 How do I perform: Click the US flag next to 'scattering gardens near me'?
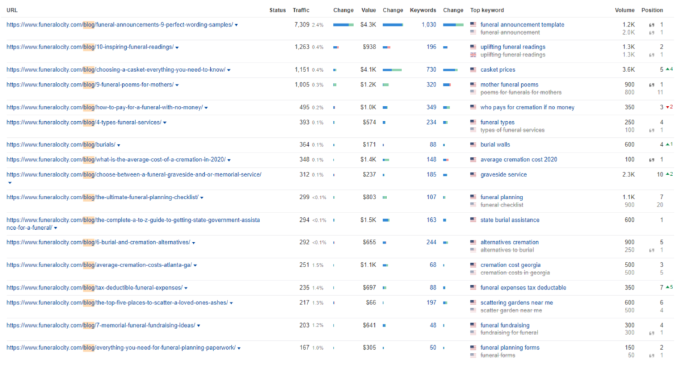(473, 302)
